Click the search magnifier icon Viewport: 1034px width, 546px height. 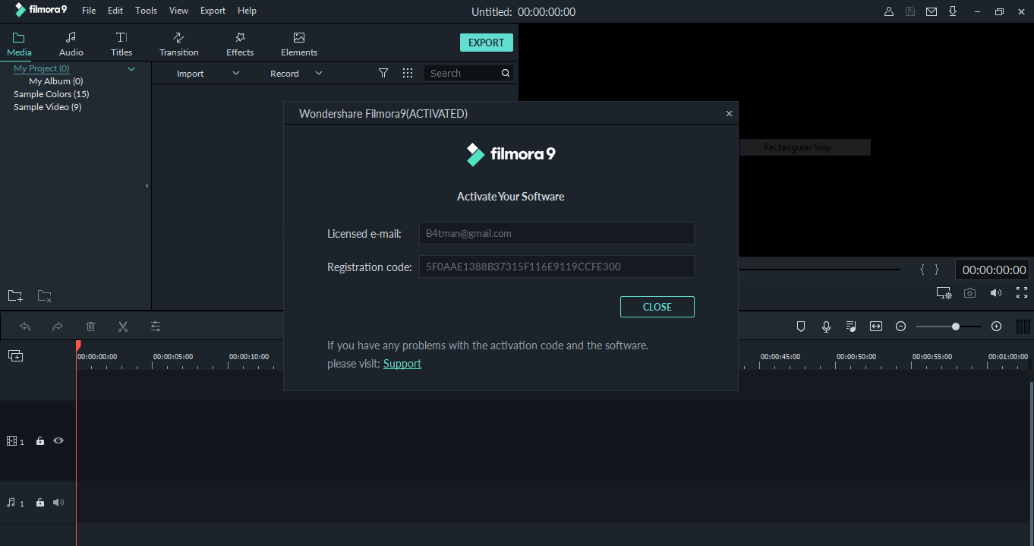pyautogui.click(x=506, y=73)
